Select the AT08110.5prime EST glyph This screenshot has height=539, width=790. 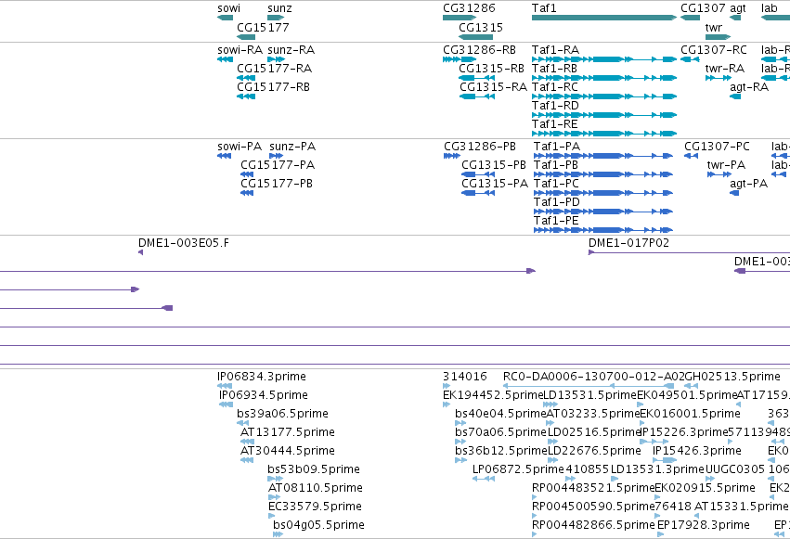click(x=274, y=498)
